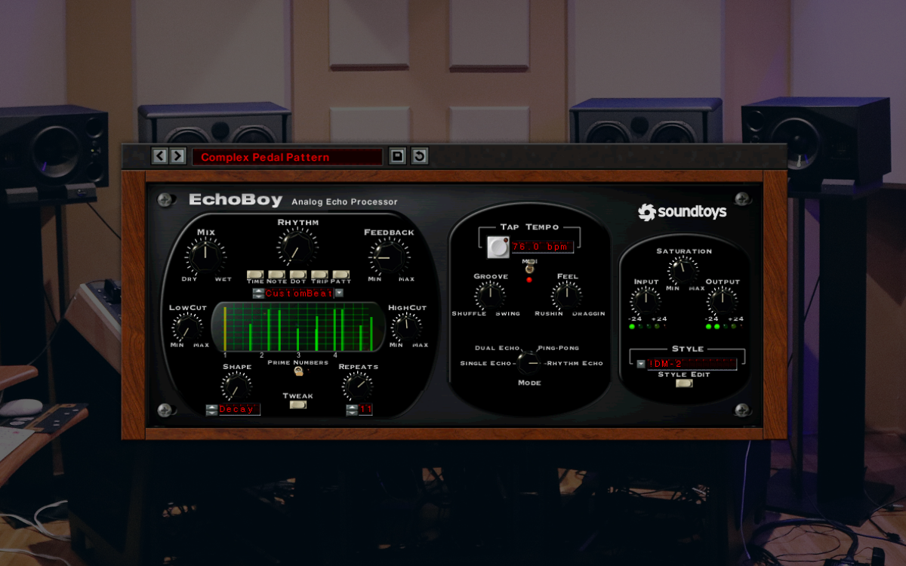Click the Soundtoys logo

point(683,212)
